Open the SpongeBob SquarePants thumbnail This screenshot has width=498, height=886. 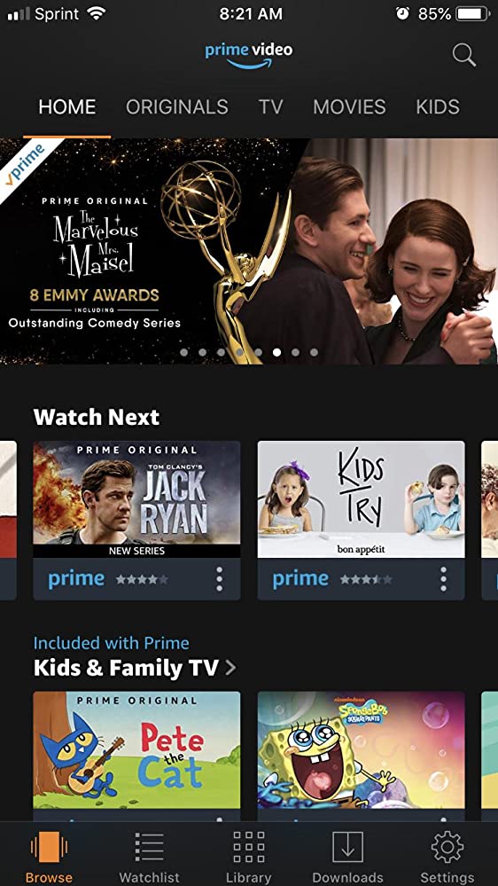tap(362, 749)
